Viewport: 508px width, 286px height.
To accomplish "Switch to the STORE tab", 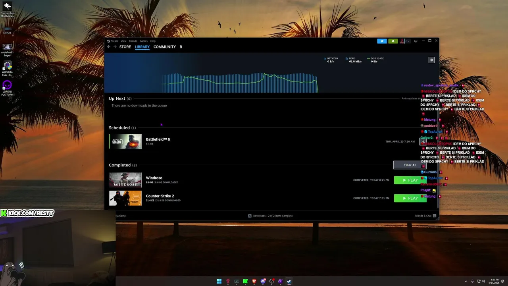I will pos(125,47).
